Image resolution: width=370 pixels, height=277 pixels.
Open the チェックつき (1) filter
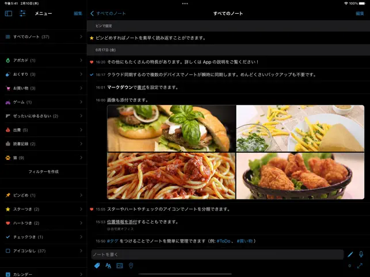pos(43,237)
